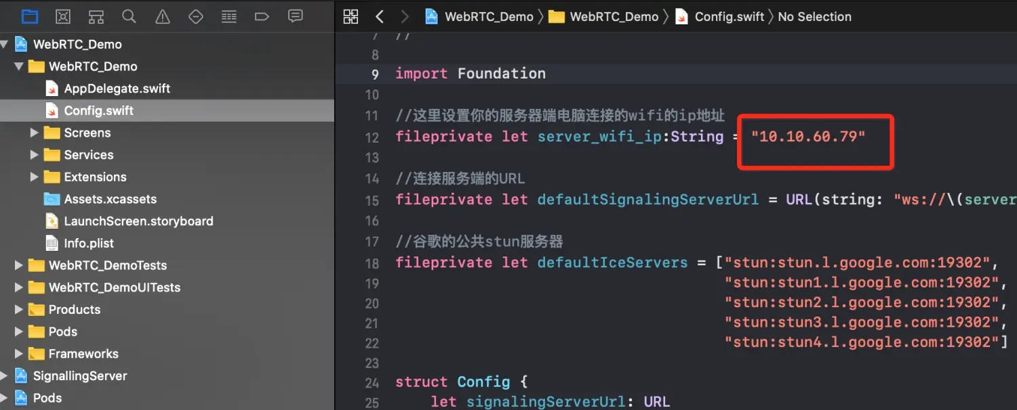The image size is (1017, 410).
Task: Expand the Services folder
Action: (x=35, y=155)
